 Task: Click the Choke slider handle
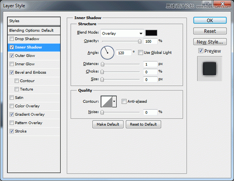click(102, 72)
